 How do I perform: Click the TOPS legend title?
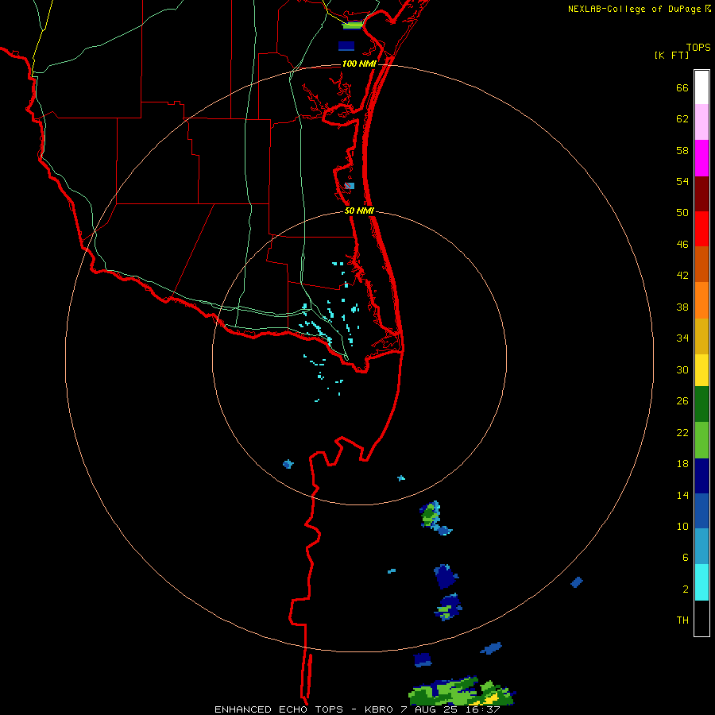[698, 47]
